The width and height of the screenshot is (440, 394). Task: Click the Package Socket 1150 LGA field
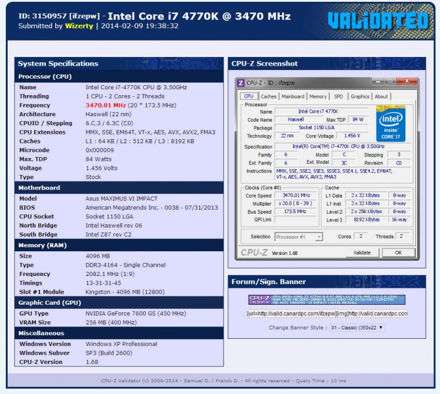tap(321, 127)
